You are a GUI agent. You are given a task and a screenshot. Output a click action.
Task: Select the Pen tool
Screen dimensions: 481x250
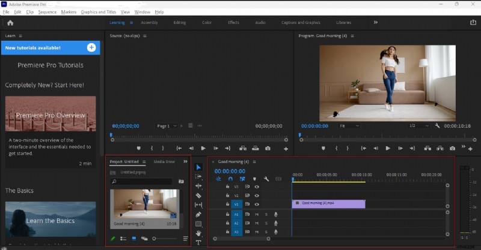pyautogui.click(x=198, y=215)
